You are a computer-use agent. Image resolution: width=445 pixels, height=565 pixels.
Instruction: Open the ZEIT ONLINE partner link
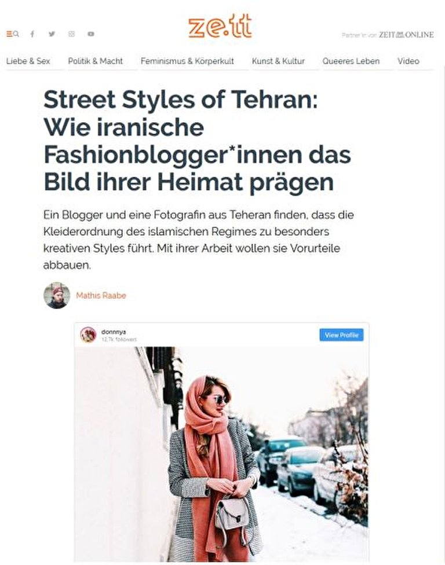tap(406, 35)
